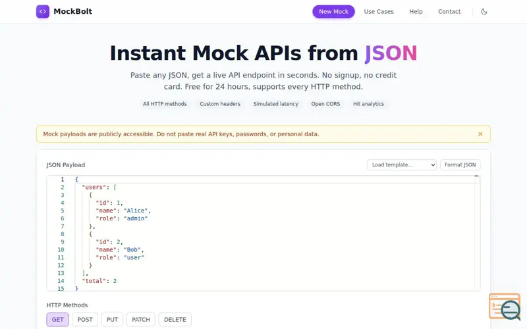Image resolution: width=527 pixels, height=329 pixels.
Task: Click the All HTTP methods tag
Action: pos(165,104)
